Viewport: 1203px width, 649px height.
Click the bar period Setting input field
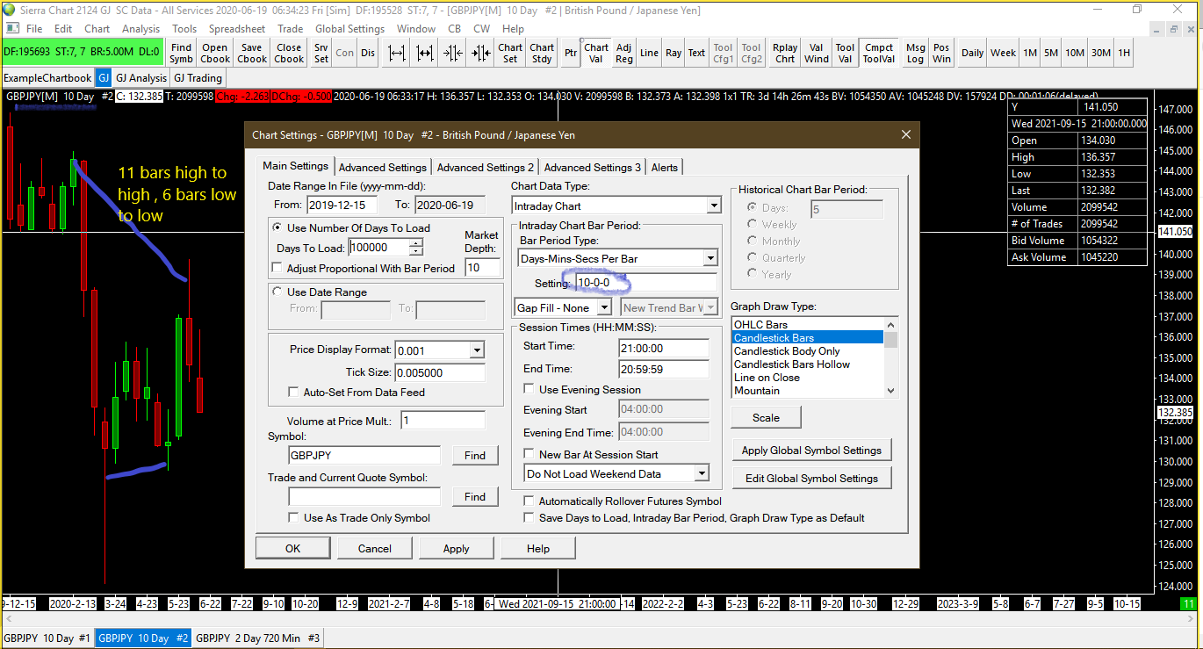(x=645, y=283)
